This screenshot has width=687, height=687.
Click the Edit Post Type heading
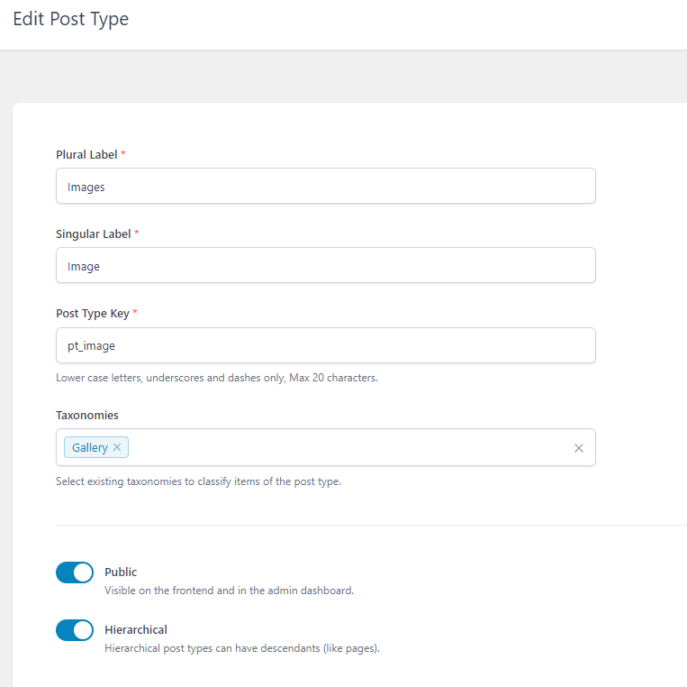click(x=70, y=19)
